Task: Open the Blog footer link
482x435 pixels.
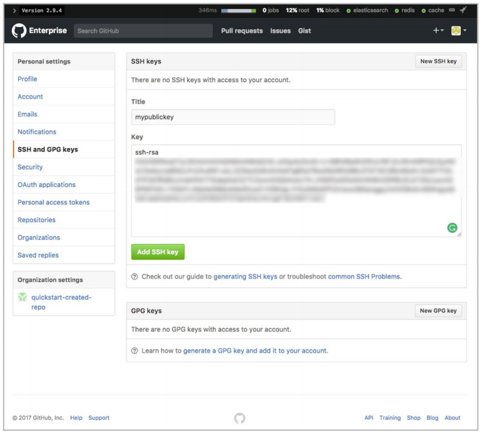Action: pyautogui.click(x=432, y=418)
